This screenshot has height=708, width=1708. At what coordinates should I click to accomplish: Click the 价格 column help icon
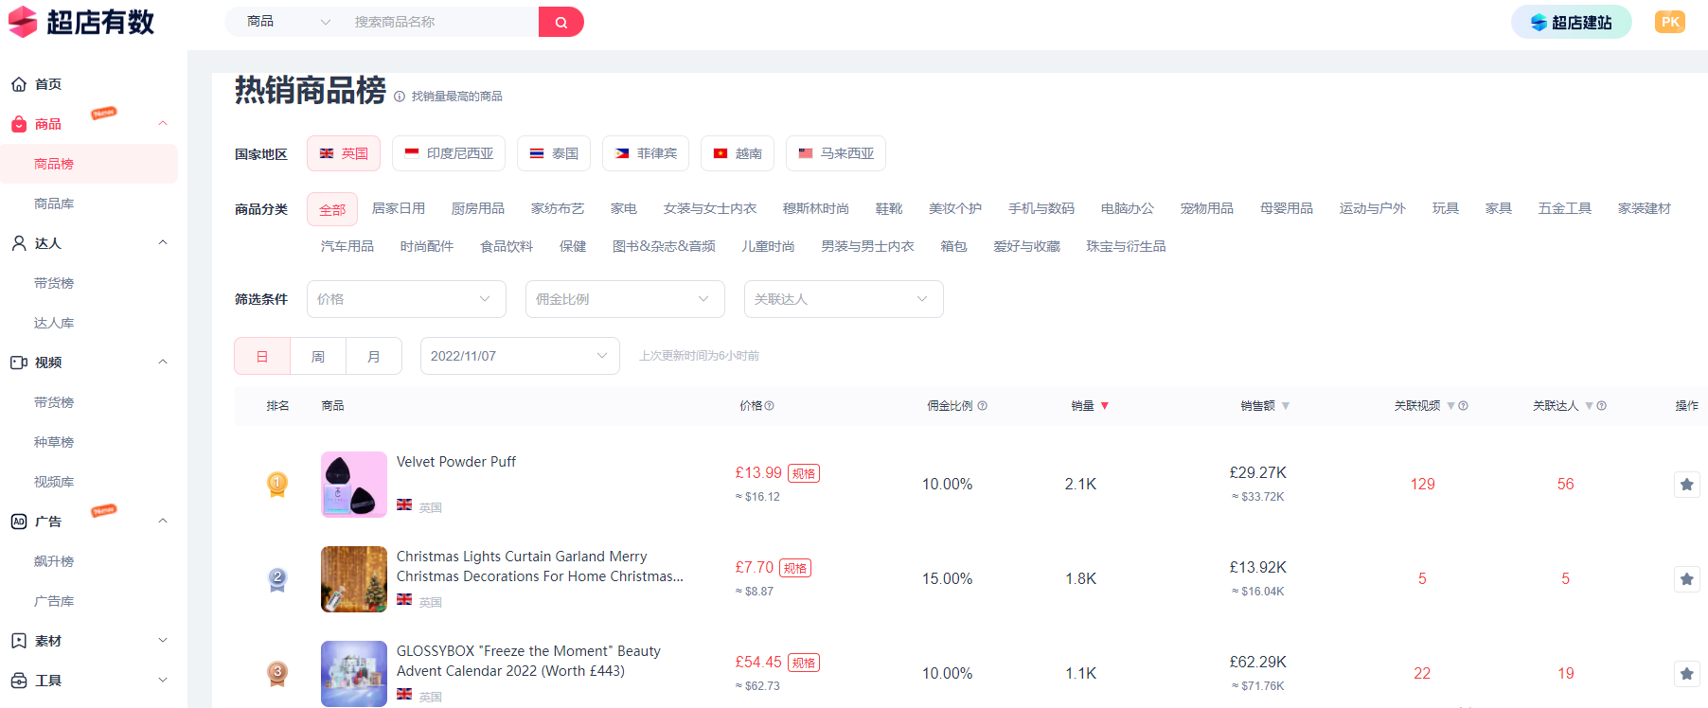click(770, 406)
